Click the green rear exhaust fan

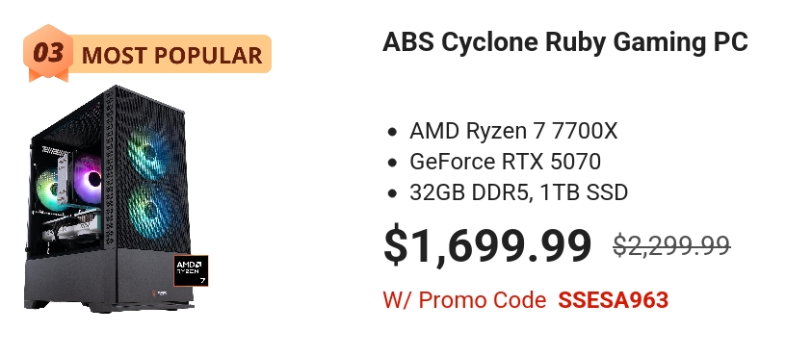(x=49, y=189)
